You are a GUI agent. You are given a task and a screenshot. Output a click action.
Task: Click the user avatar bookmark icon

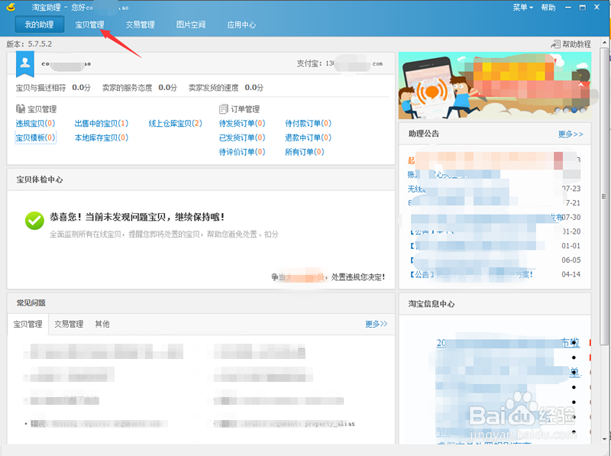coord(25,63)
